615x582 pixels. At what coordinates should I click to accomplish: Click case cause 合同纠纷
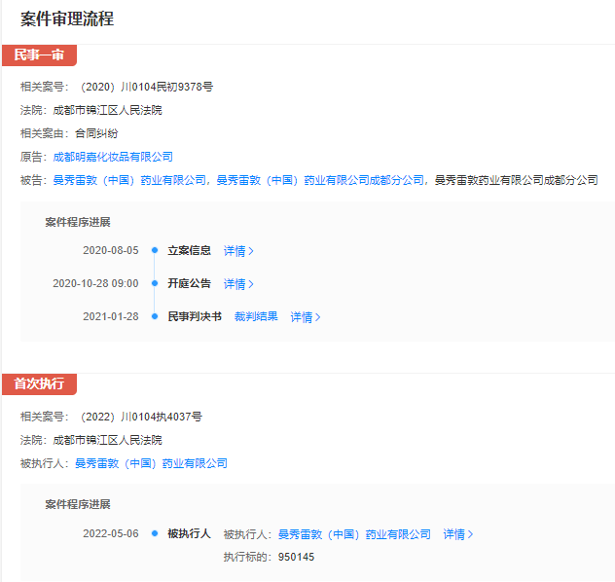tap(96, 133)
